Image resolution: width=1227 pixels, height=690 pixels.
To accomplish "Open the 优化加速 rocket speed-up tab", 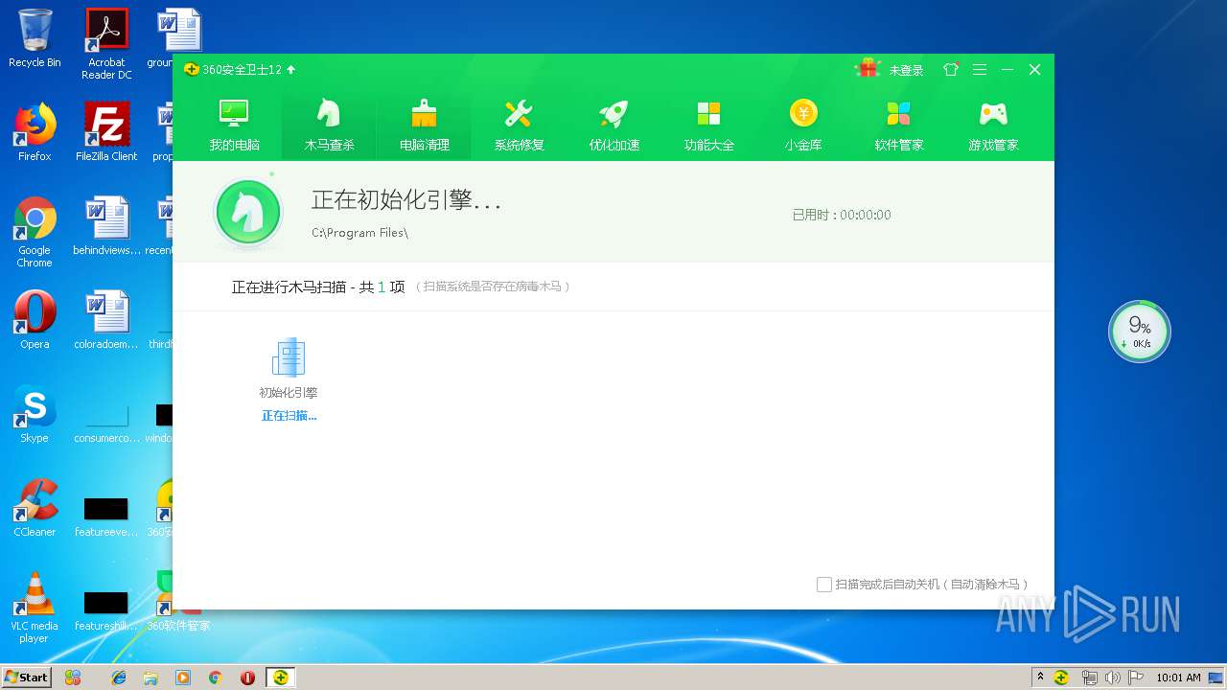I will (x=613, y=126).
